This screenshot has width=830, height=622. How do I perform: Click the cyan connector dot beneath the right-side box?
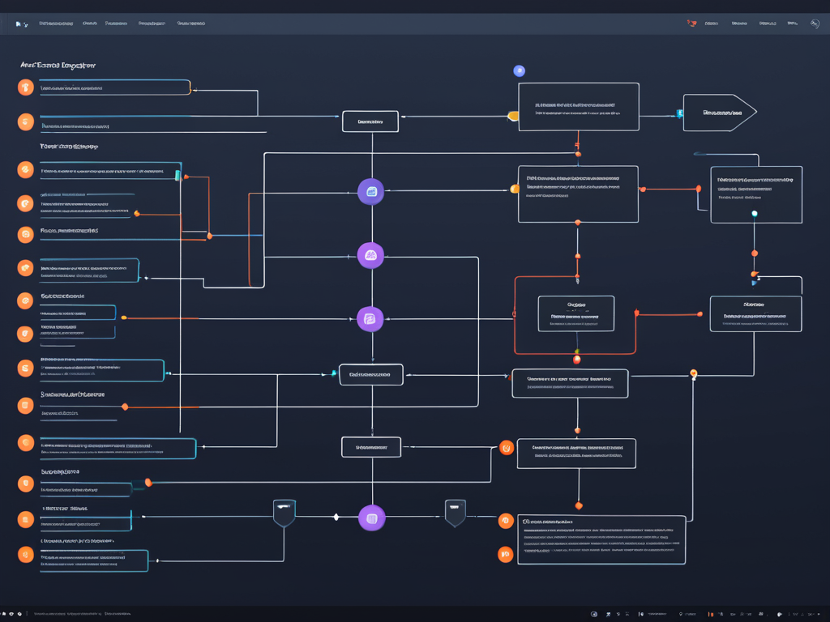pos(755,214)
